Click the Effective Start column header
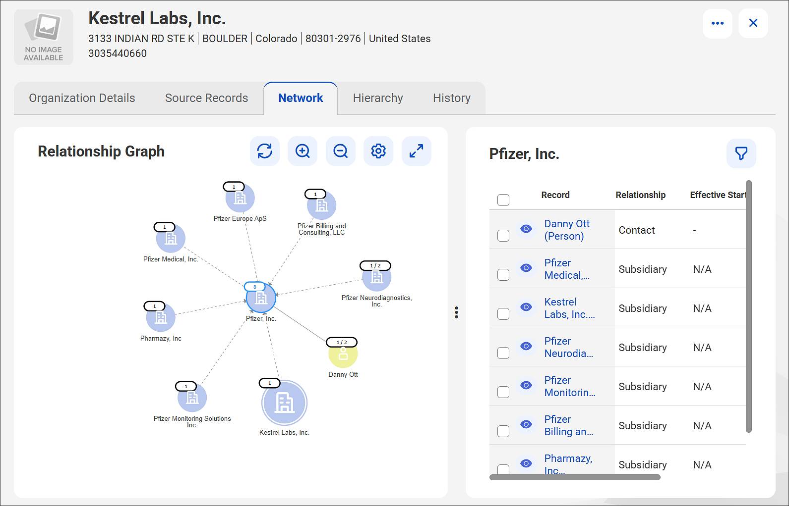The image size is (789, 506). [718, 195]
